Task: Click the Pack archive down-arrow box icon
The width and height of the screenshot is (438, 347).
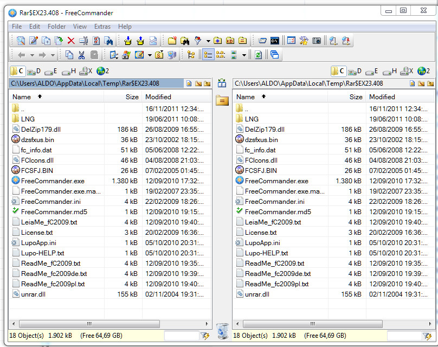Action: 128,41
